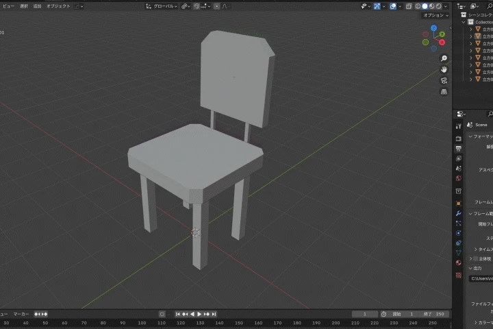Toggle the snap magnet button
Screen dimensions: 493x329
click(197, 6)
